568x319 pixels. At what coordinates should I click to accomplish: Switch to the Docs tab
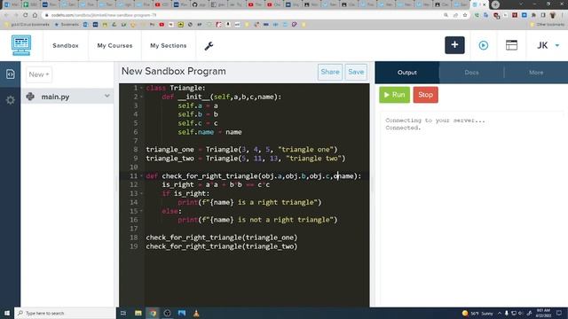coord(471,73)
